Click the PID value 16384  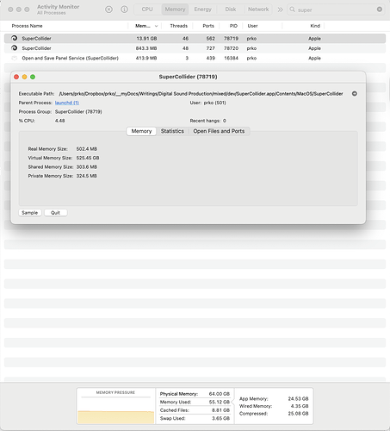click(231, 58)
